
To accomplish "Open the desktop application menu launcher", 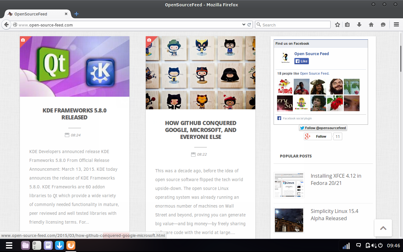I will pos(9,245).
